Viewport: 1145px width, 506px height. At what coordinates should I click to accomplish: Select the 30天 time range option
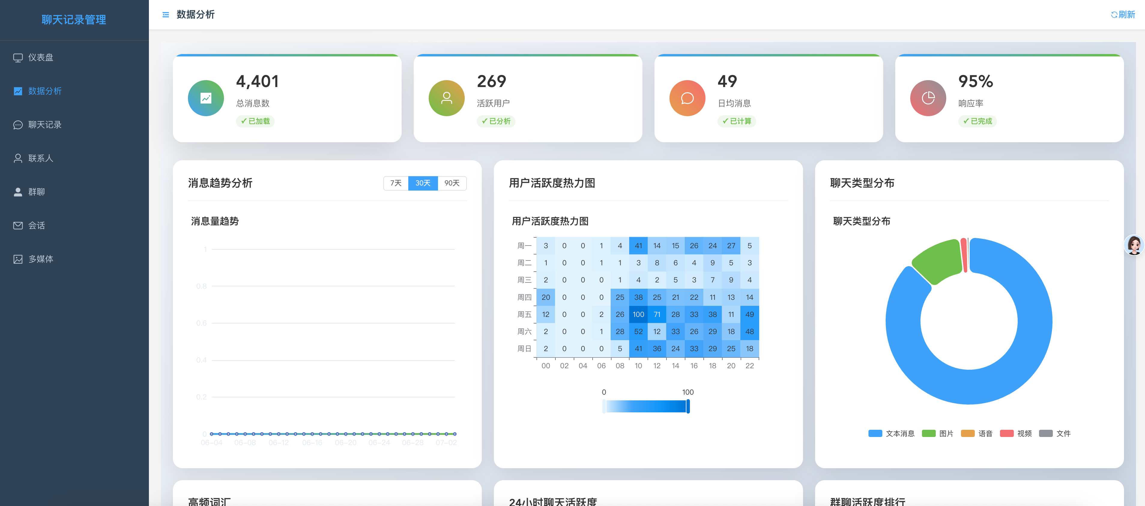pos(423,183)
